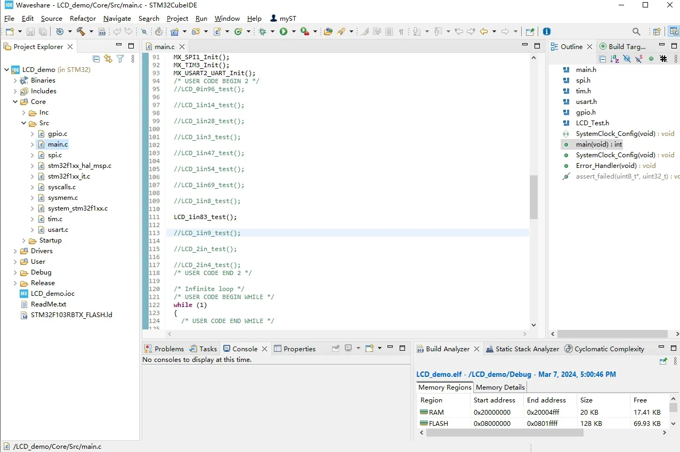Click the New C/C++ project icon
This screenshot has height=452, width=680.
174,31
